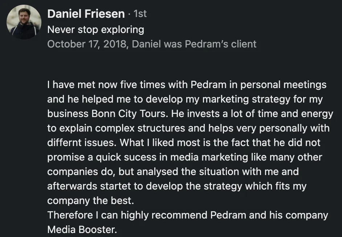Click the words 'company the best.'
The width and height of the screenshot is (342, 237).
(90, 201)
